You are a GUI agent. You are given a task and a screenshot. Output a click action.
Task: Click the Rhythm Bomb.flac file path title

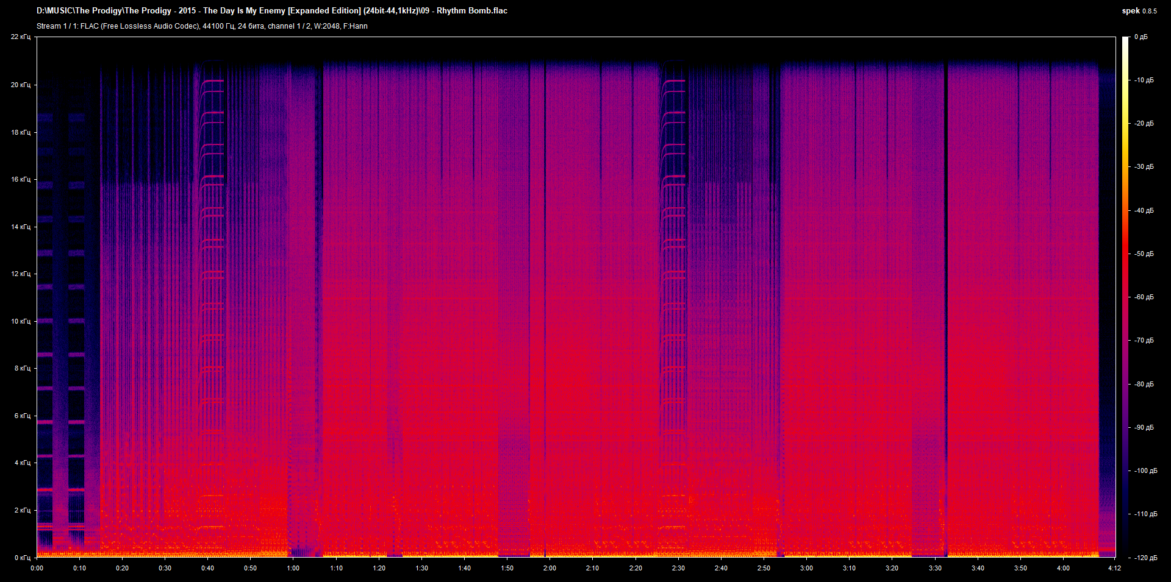272,10
